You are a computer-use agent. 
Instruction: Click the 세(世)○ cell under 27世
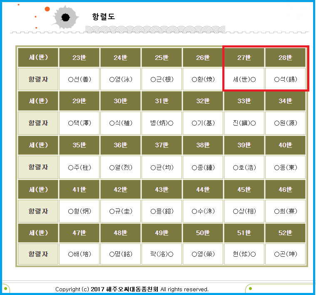[x=244, y=79]
